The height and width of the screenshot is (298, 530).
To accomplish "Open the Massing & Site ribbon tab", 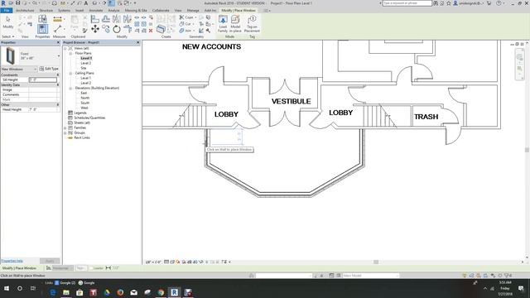I will (136, 11).
